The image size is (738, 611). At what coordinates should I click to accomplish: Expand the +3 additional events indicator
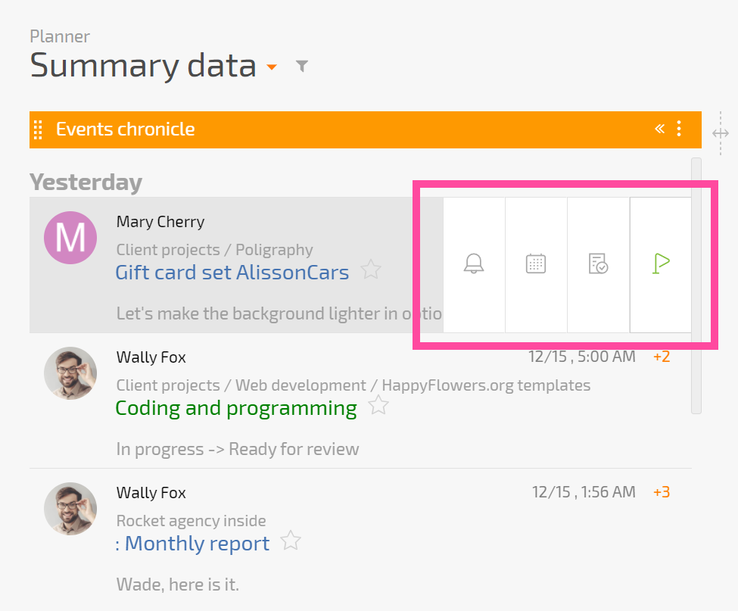(x=662, y=492)
